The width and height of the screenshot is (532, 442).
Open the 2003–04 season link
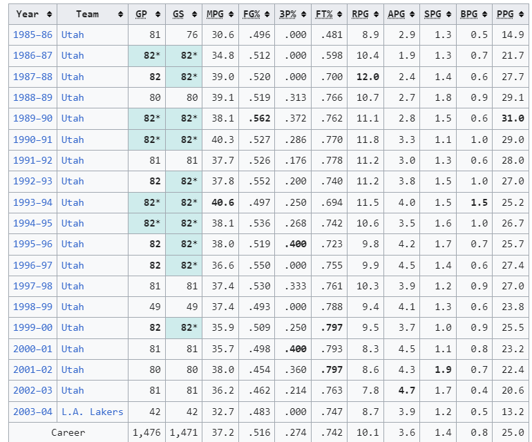pos(32,412)
